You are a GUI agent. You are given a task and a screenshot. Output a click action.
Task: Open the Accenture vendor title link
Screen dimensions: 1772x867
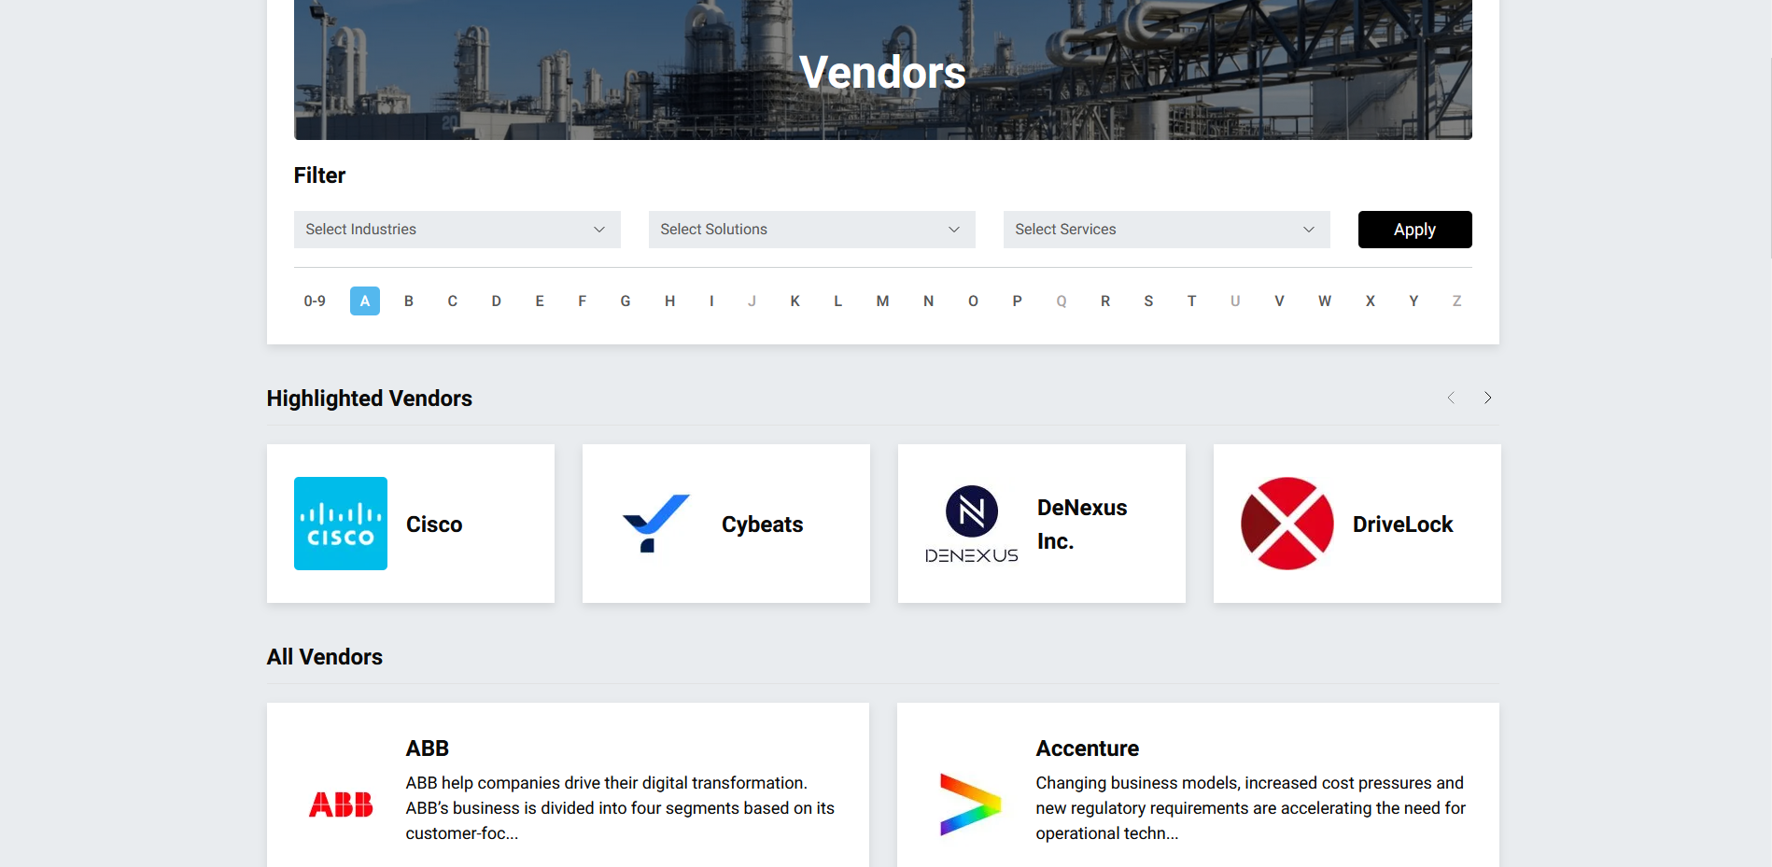point(1088,748)
